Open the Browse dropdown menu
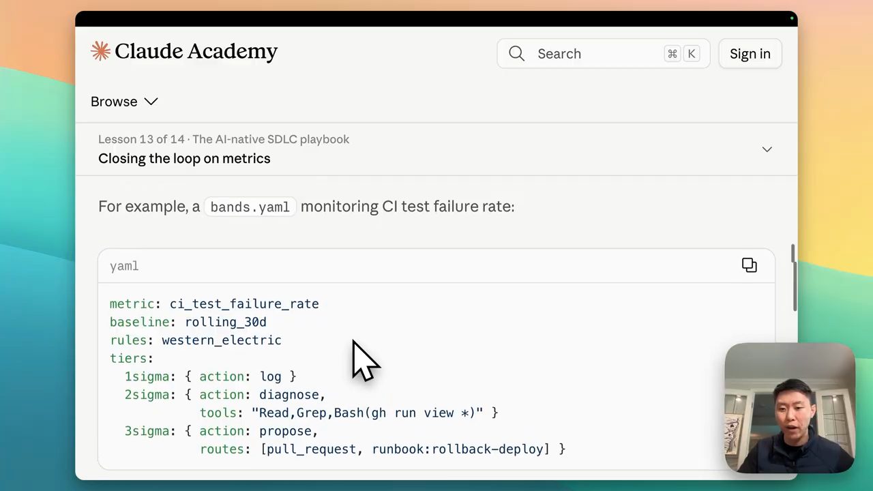The height and width of the screenshot is (491, 873). coord(124,102)
